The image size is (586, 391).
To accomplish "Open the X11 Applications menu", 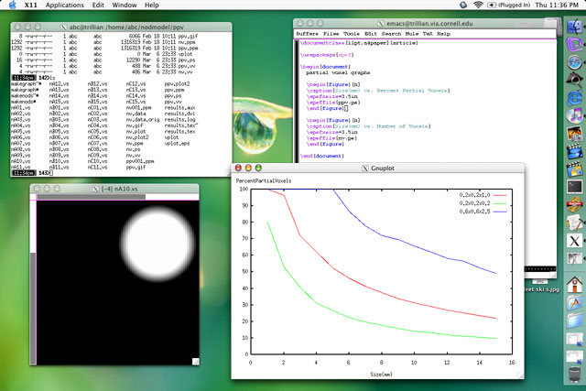I will pyautogui.click(x=65, y=5).
